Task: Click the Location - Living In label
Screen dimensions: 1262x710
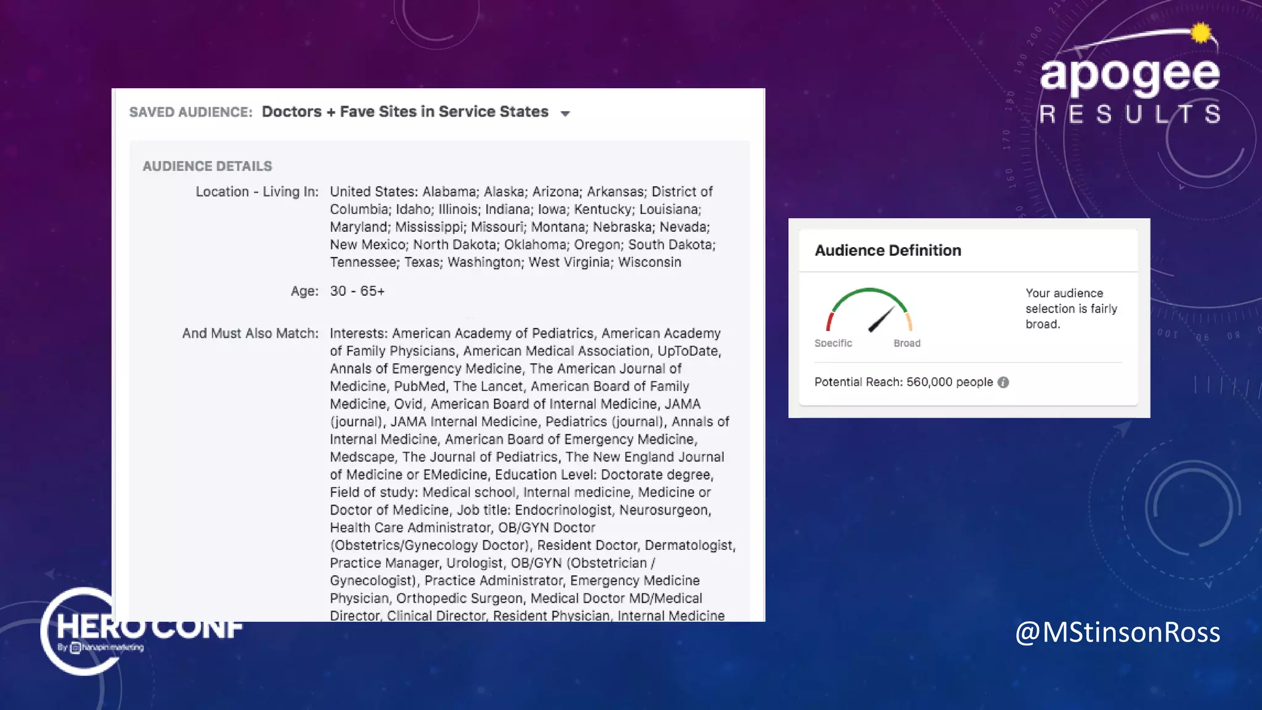Action: pos(257,192)
